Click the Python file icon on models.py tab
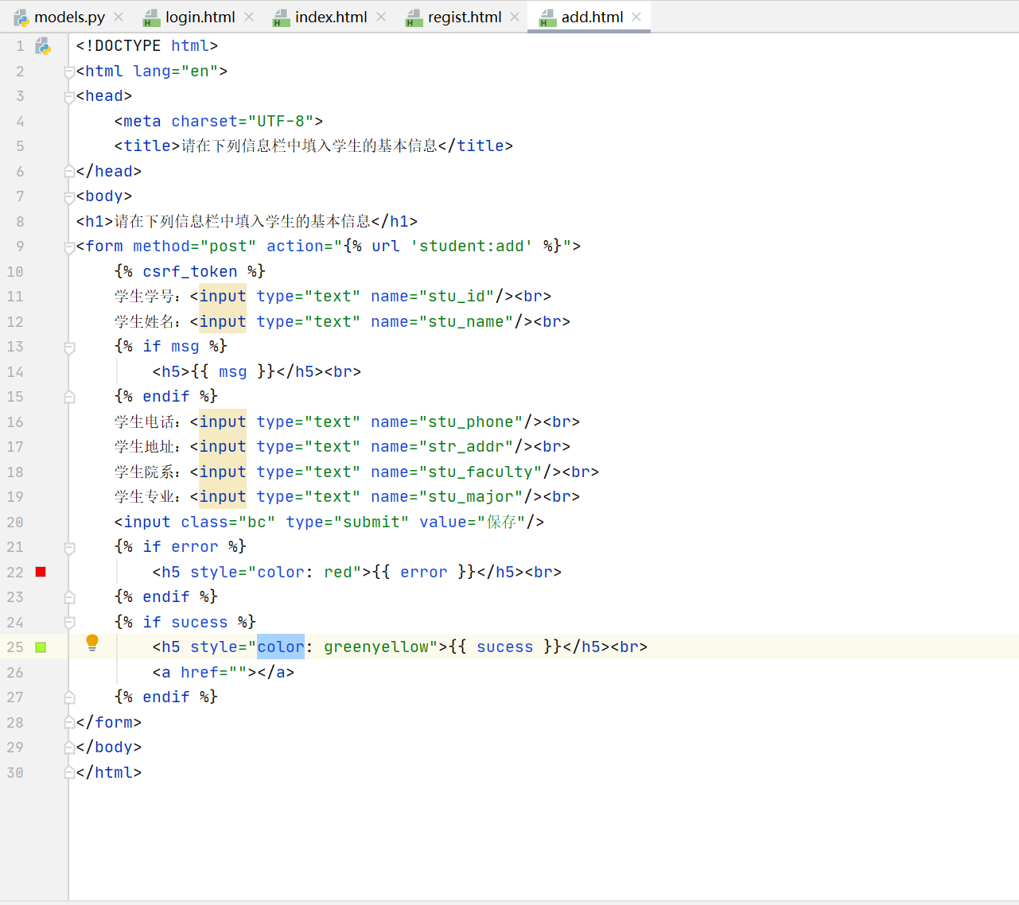 coord(21,17)
